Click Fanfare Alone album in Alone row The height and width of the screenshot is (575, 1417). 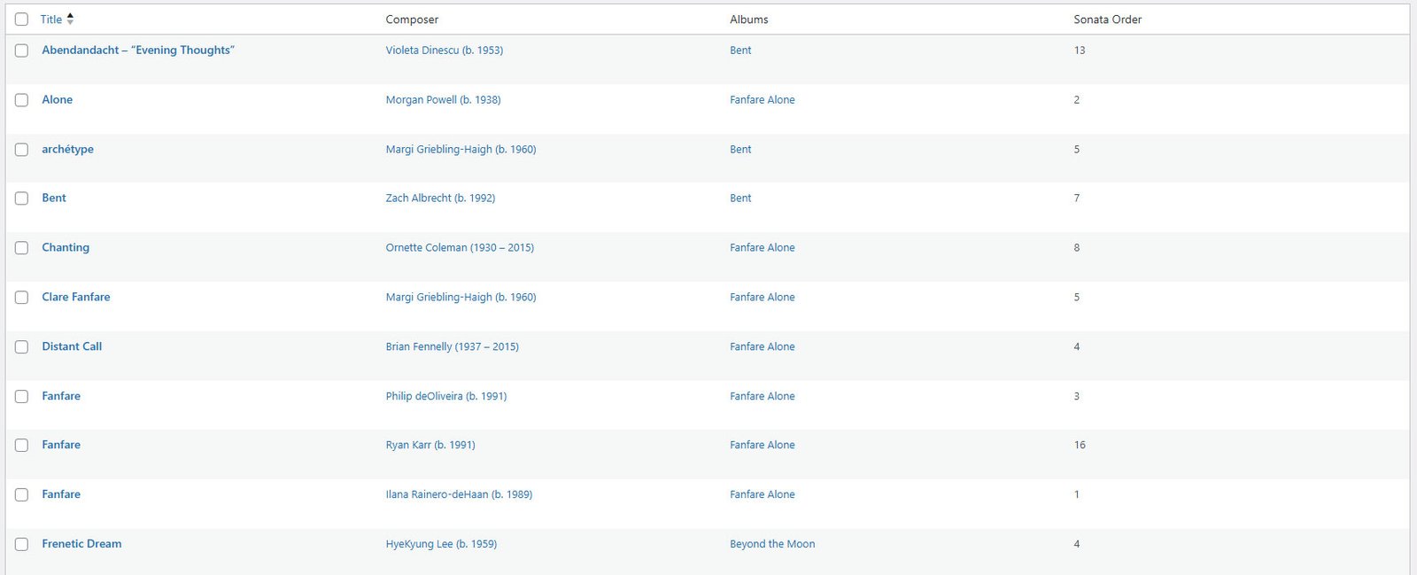pos(763,100)
